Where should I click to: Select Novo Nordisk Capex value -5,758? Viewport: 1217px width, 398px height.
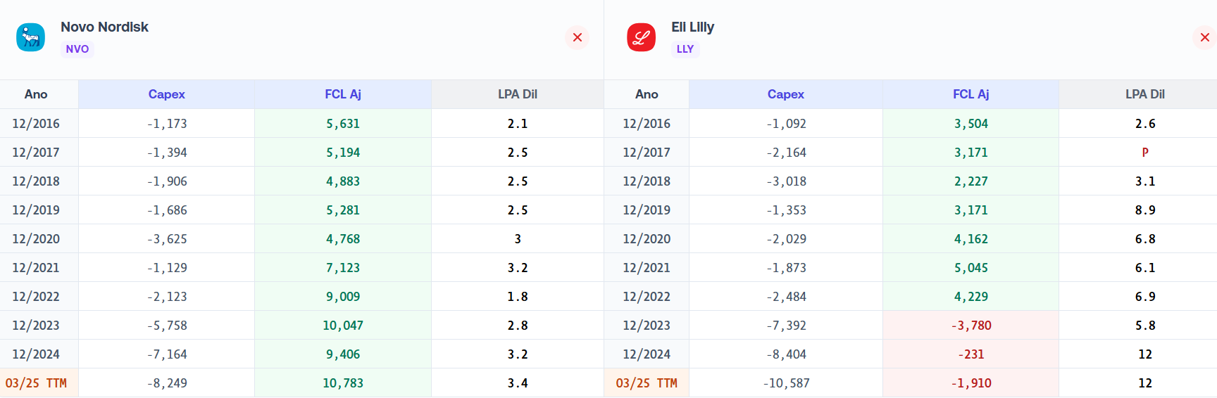[x=167, y=326]
